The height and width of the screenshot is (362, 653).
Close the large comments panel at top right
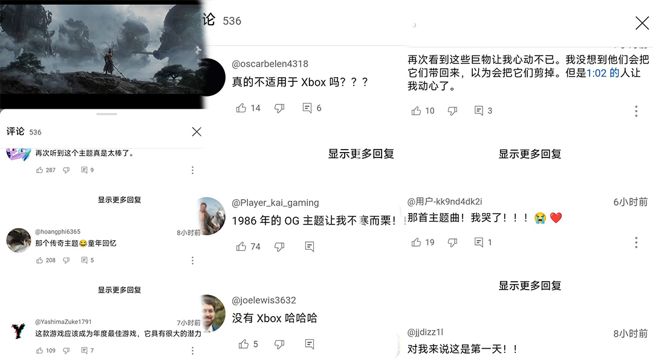click(x=642, y=23)
